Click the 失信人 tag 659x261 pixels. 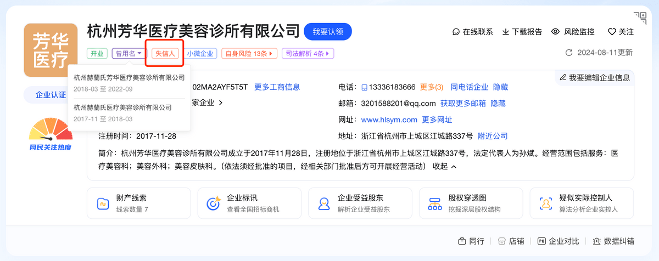coord(165,54)
